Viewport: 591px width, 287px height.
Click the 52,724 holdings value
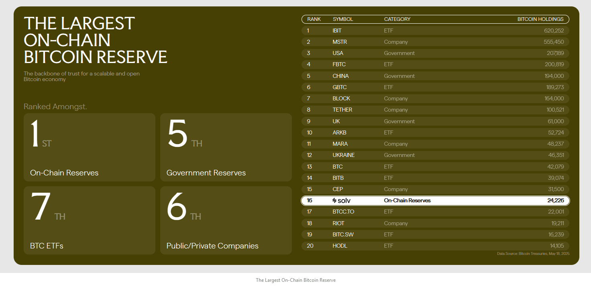[556, 132]
